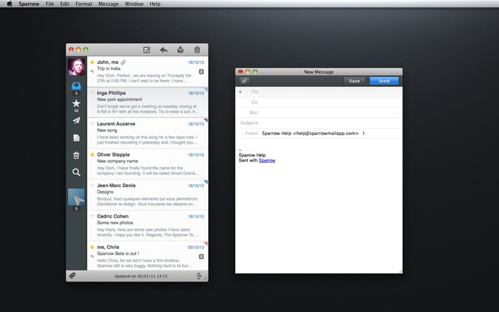Toggle the star on Oliver Stapple's email
Screen dimensions: 499x312
[92, 154]
